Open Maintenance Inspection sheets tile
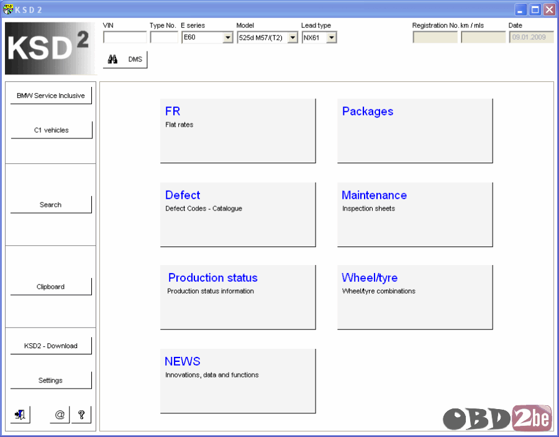The height and width of the screenshot is (437, 559). (415, 214)
